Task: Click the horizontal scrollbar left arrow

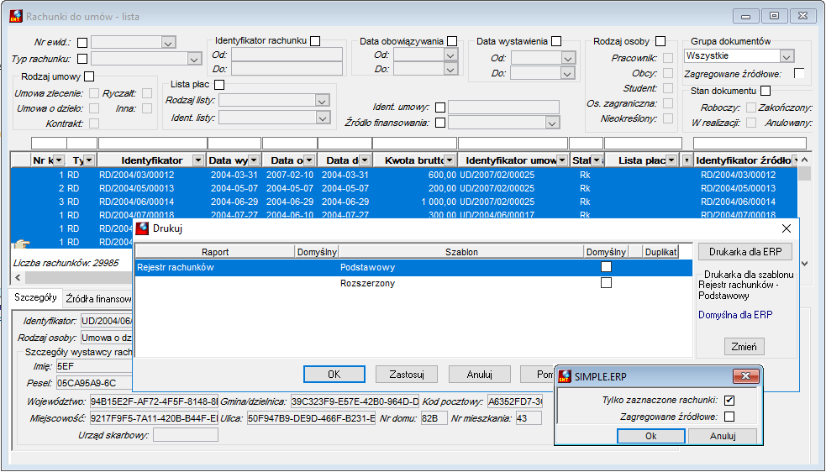Action: [x=18, y=277]
